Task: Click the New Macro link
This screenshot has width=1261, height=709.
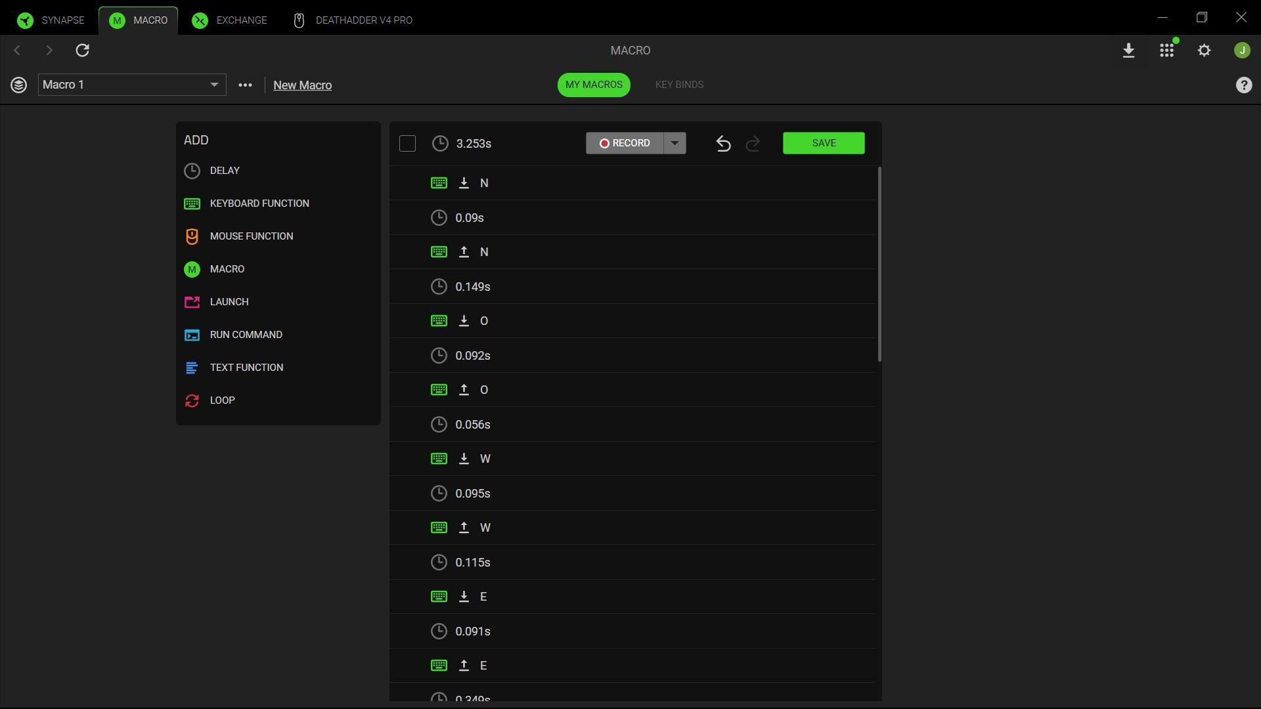Action: tap(302, 85)
